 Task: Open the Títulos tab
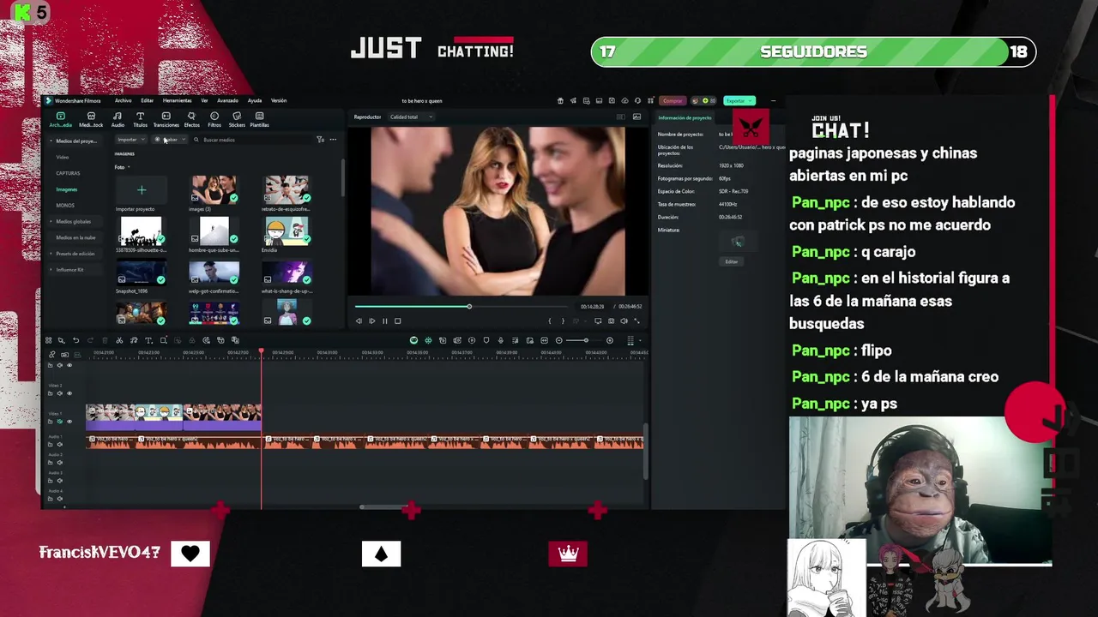(x=140, y=119)
